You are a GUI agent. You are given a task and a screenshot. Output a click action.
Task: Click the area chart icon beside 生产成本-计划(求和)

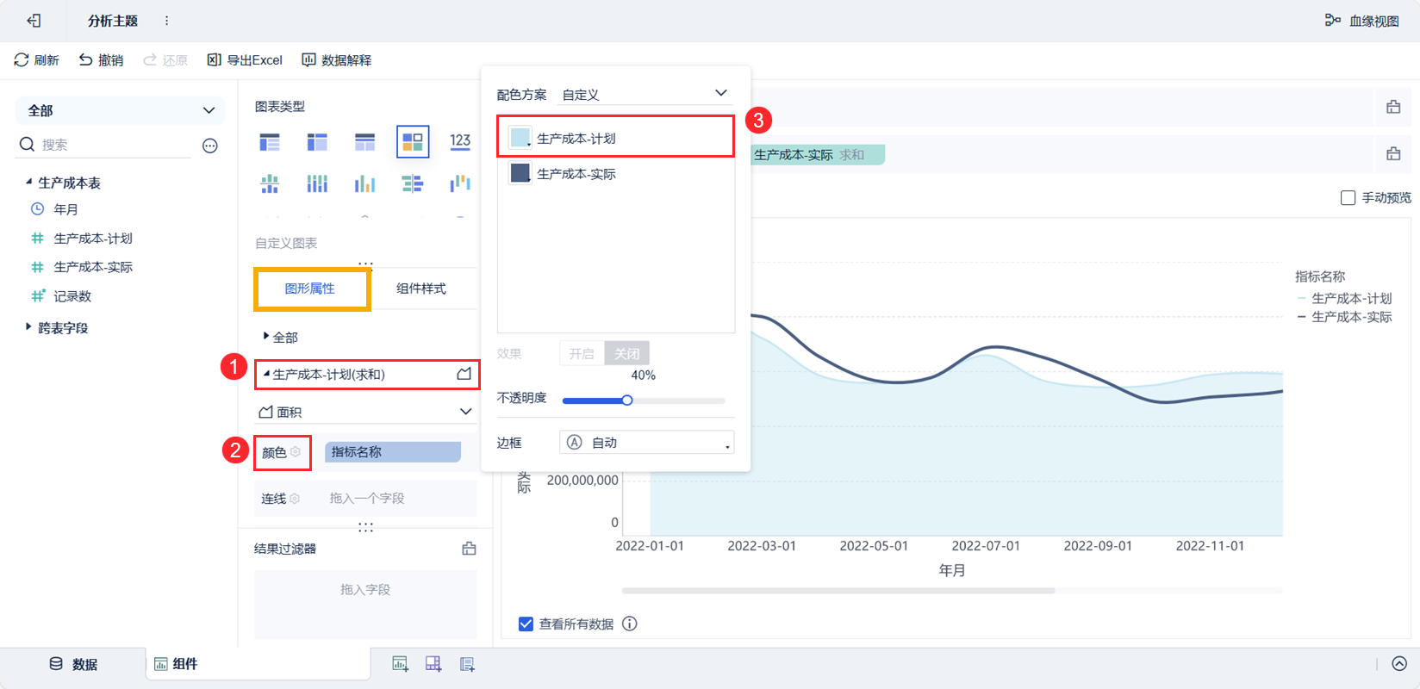464,374
